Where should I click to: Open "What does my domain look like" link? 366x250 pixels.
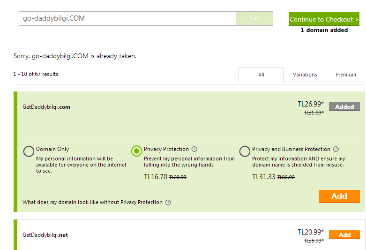click(92, 203)
